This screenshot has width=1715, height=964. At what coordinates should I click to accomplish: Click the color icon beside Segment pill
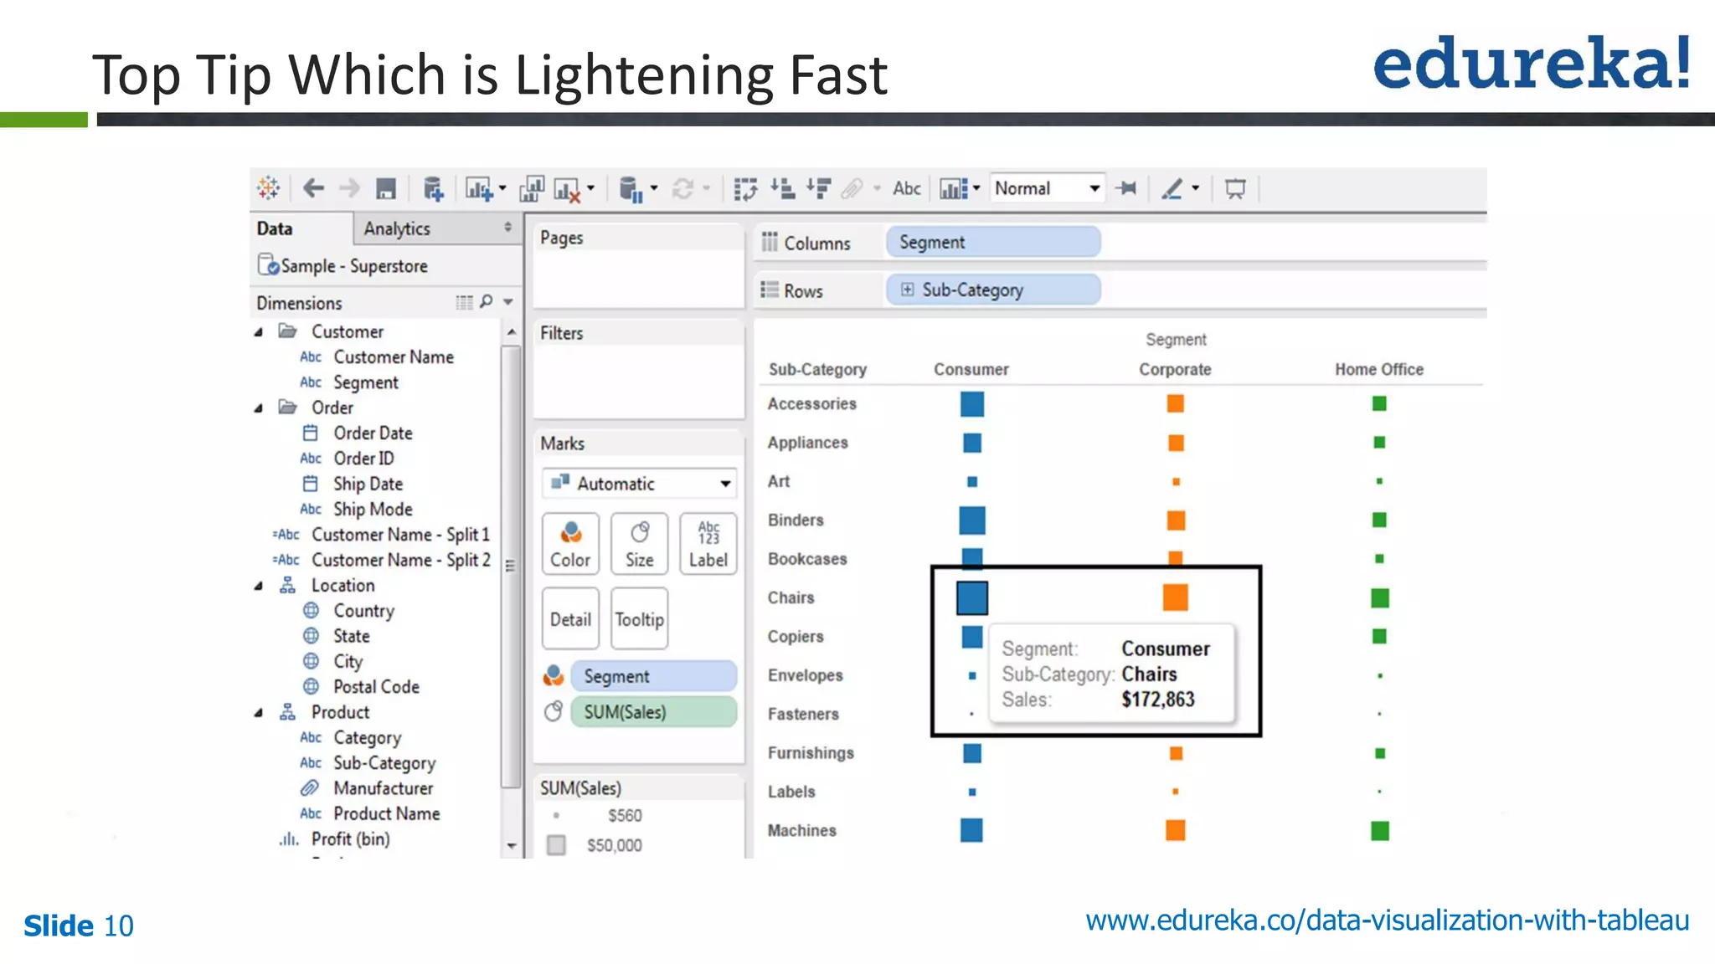click(x=554, y=675)
